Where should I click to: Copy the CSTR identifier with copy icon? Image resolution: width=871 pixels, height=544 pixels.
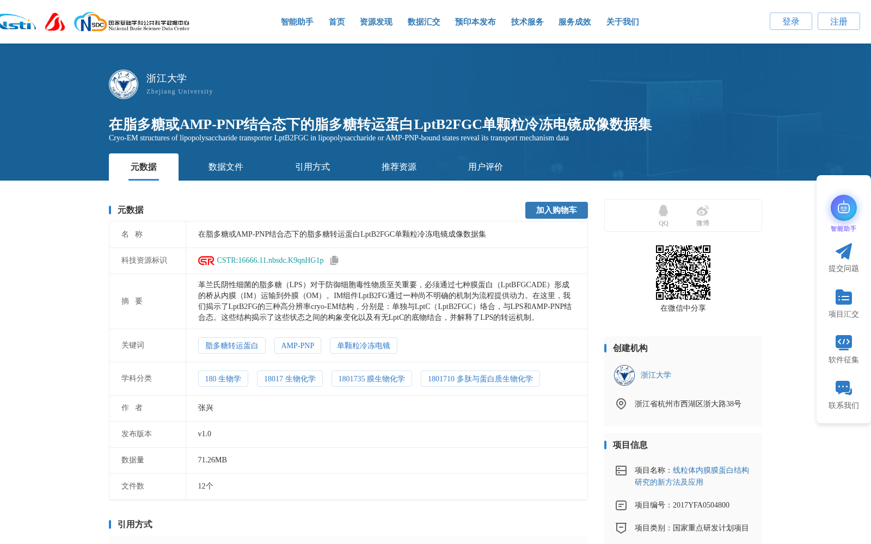334,261
